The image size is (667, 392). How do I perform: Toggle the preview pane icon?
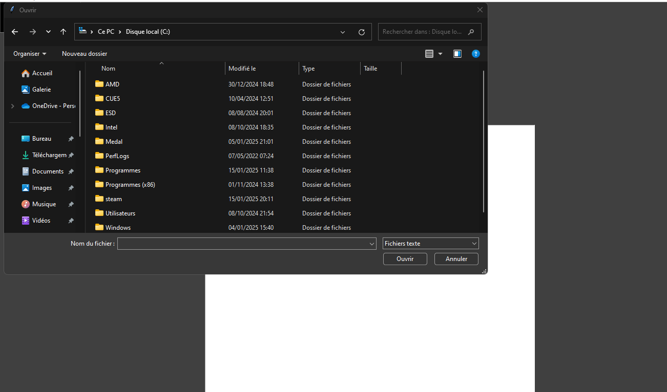(457, 53)
